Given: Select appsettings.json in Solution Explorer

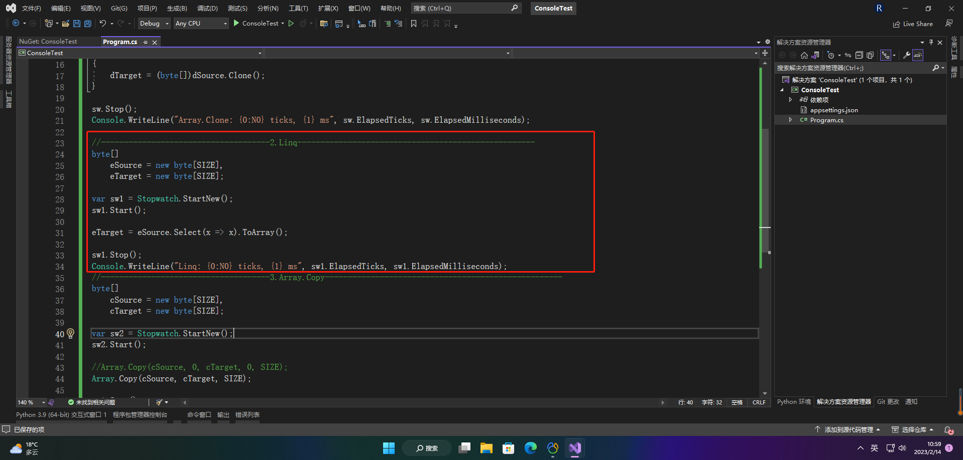Looking at the screenshot, I should click(833, 110).
